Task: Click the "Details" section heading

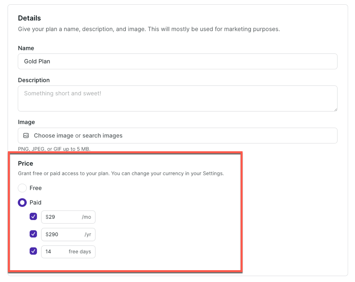Action: point(30,18)
